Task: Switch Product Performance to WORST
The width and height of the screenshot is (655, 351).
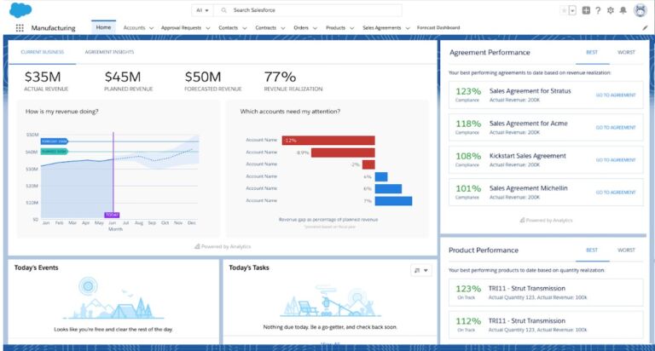Action: coord(626,250)
